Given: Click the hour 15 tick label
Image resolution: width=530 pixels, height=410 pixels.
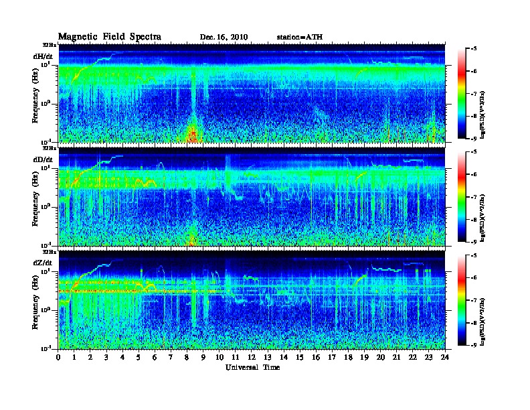Looking at the screenshot, I should coord(300,357).
